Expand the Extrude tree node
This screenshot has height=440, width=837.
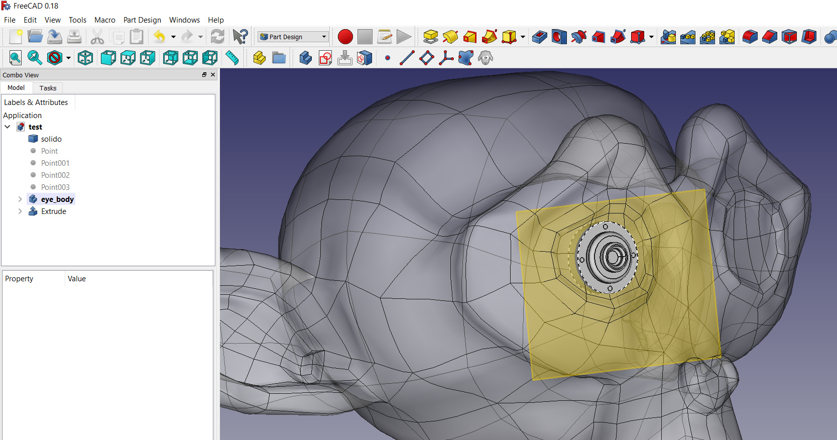click(x=20, y=211)
